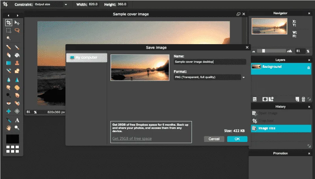315x179 pixels.
Task: Pick the Type text tool
Action: [x=17, y=120]
